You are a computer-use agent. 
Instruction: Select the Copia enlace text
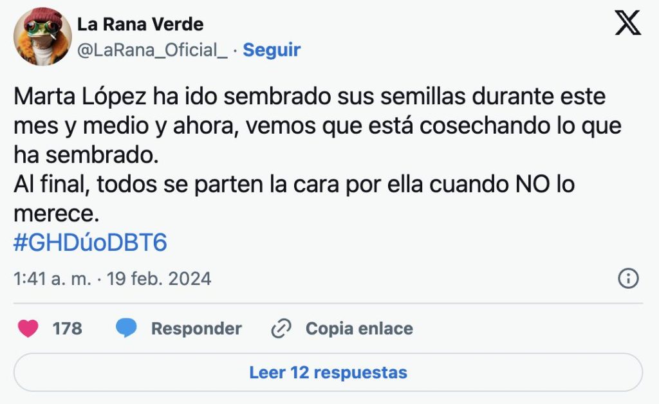click(359, 329)
